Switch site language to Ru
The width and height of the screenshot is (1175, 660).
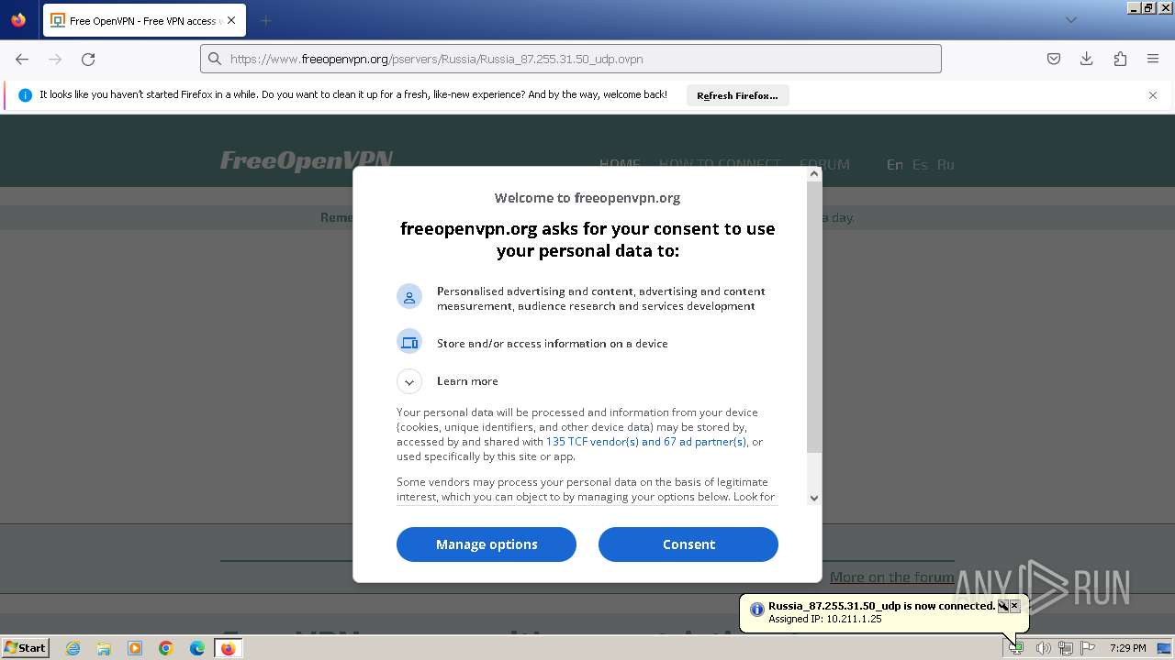pos(946,165)
